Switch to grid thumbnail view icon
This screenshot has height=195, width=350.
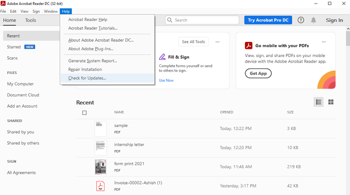(x=331, y=102)
